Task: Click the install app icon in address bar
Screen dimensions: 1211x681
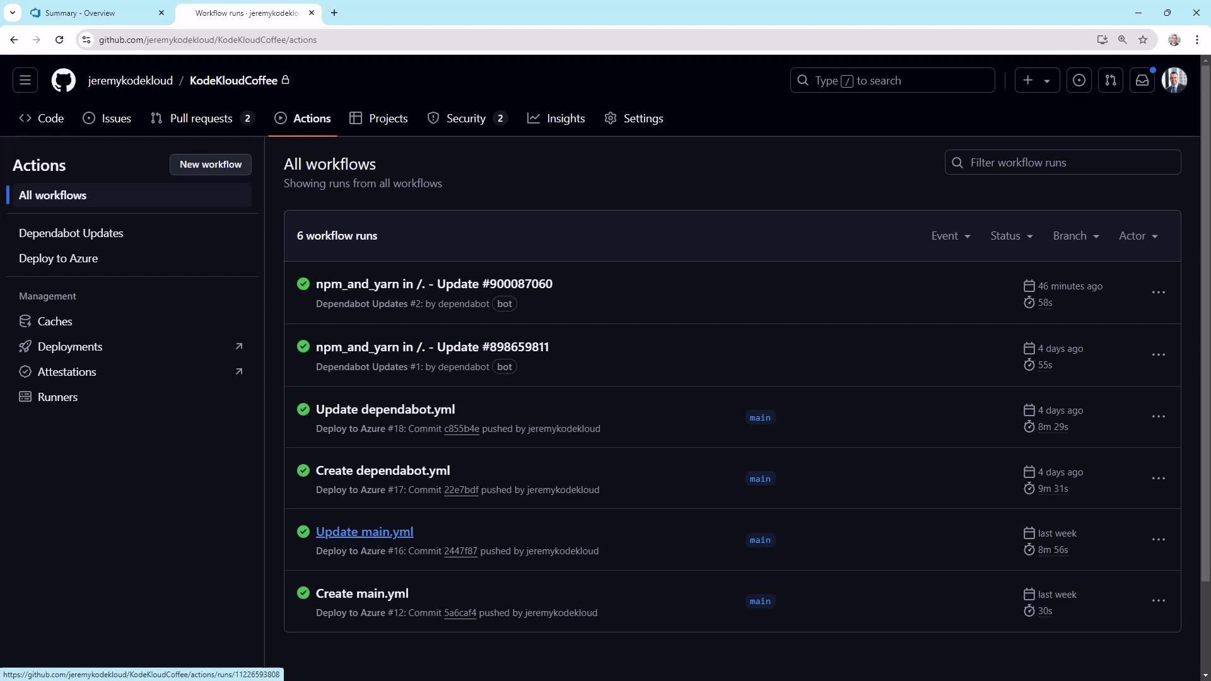Action: click(1103, 40)
